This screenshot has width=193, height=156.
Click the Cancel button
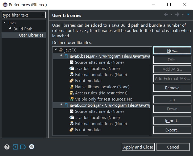(x=173, y=147)
